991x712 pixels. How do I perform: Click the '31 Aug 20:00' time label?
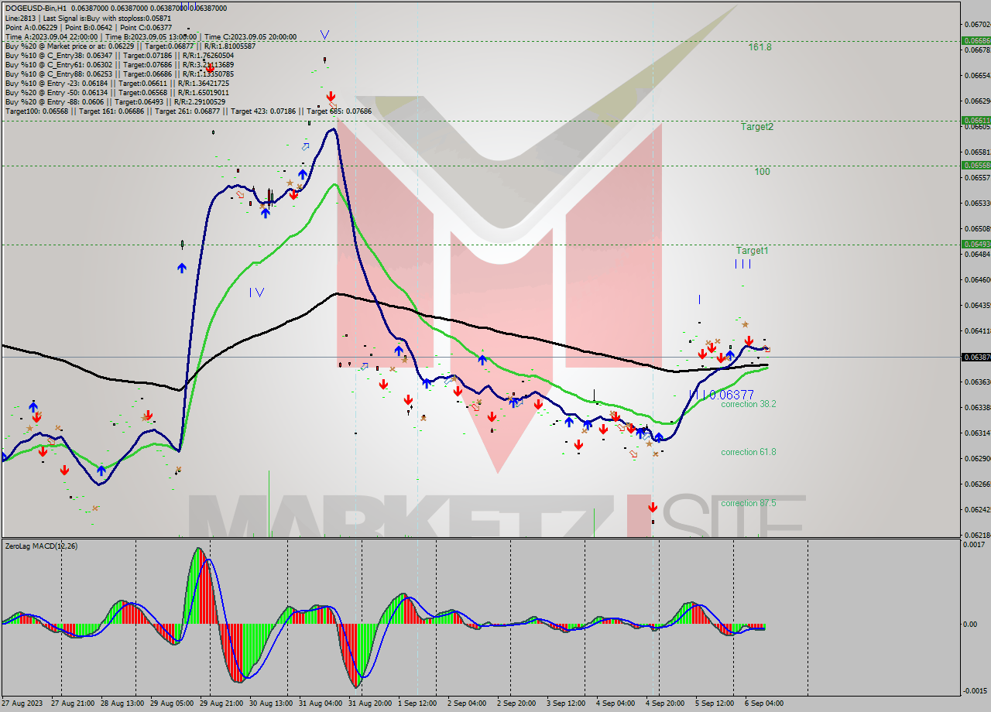(x=371, y=703)
